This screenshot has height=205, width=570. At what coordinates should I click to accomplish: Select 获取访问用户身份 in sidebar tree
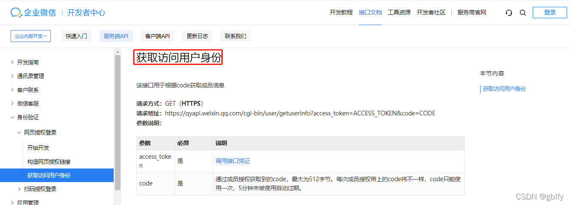tap(57, 175)
